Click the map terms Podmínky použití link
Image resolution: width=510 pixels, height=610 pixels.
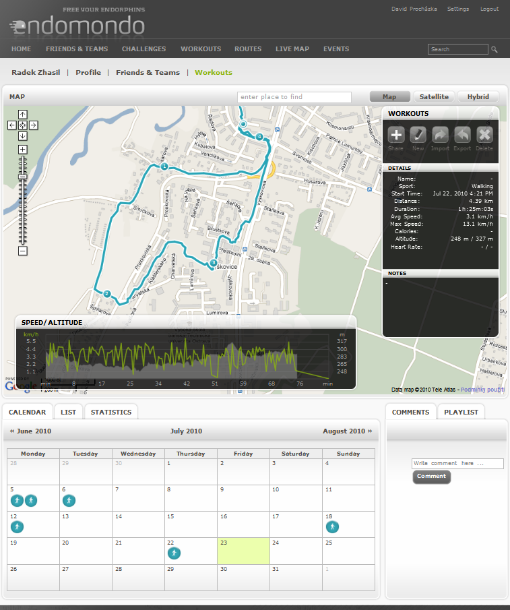click(x=483, y=390)
